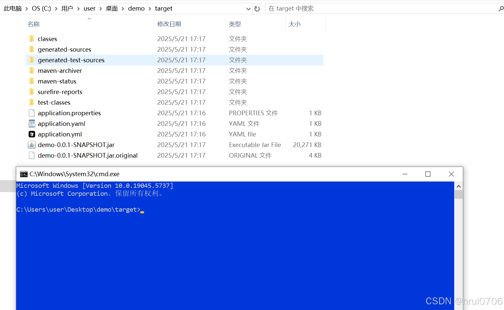
Task: Expand chevron after OS (C:) in breadcrumb
Action: [56, 9]
